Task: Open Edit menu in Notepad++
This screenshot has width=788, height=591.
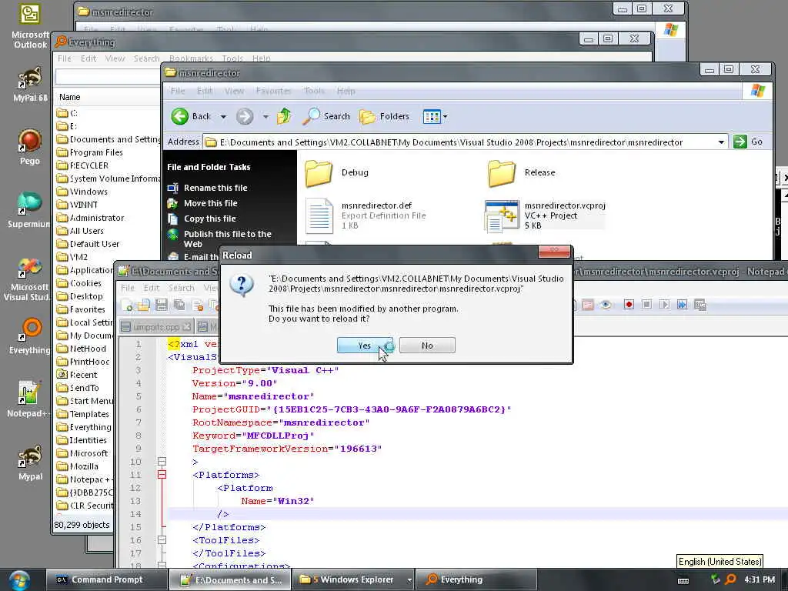Action: tap(152, 288)
